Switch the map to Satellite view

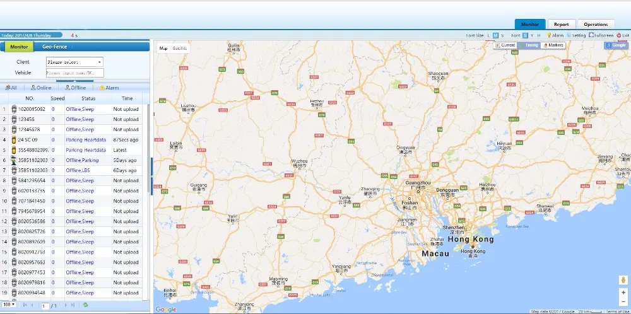point(180,49)
